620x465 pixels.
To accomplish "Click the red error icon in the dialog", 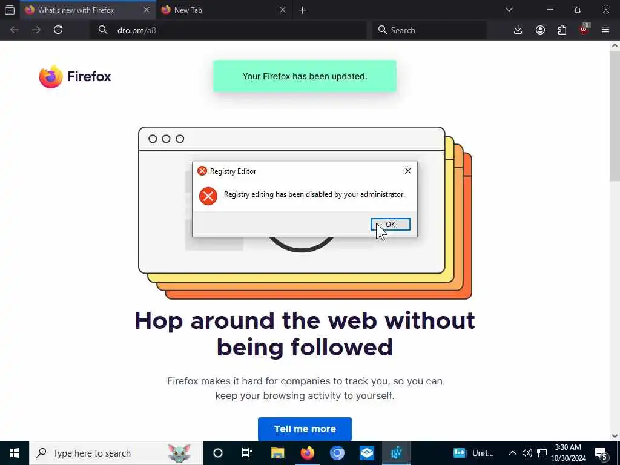I will point(208,196).
